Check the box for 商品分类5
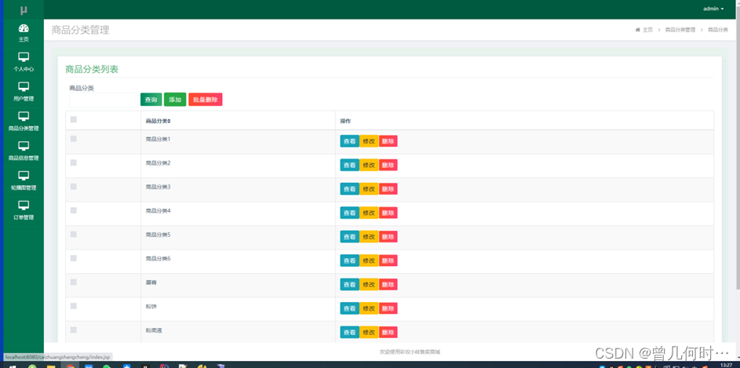740x368 pixels. point(74,234)
